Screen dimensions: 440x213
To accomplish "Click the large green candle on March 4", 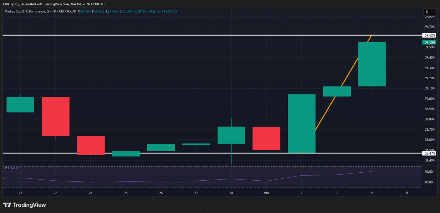I will click(372, 64).
